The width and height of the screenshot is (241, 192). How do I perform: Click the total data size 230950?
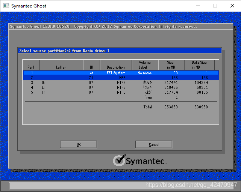(x=201, y=107)
